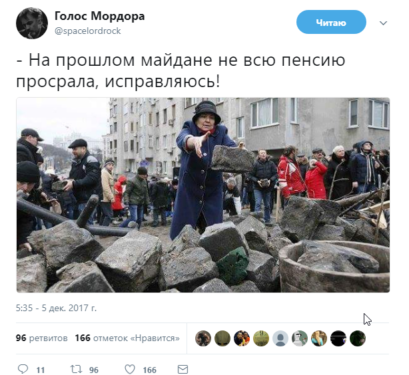Viewport: 409px width, 375px height.
Task: Open the attached protest photo
Action: (203, 195)
